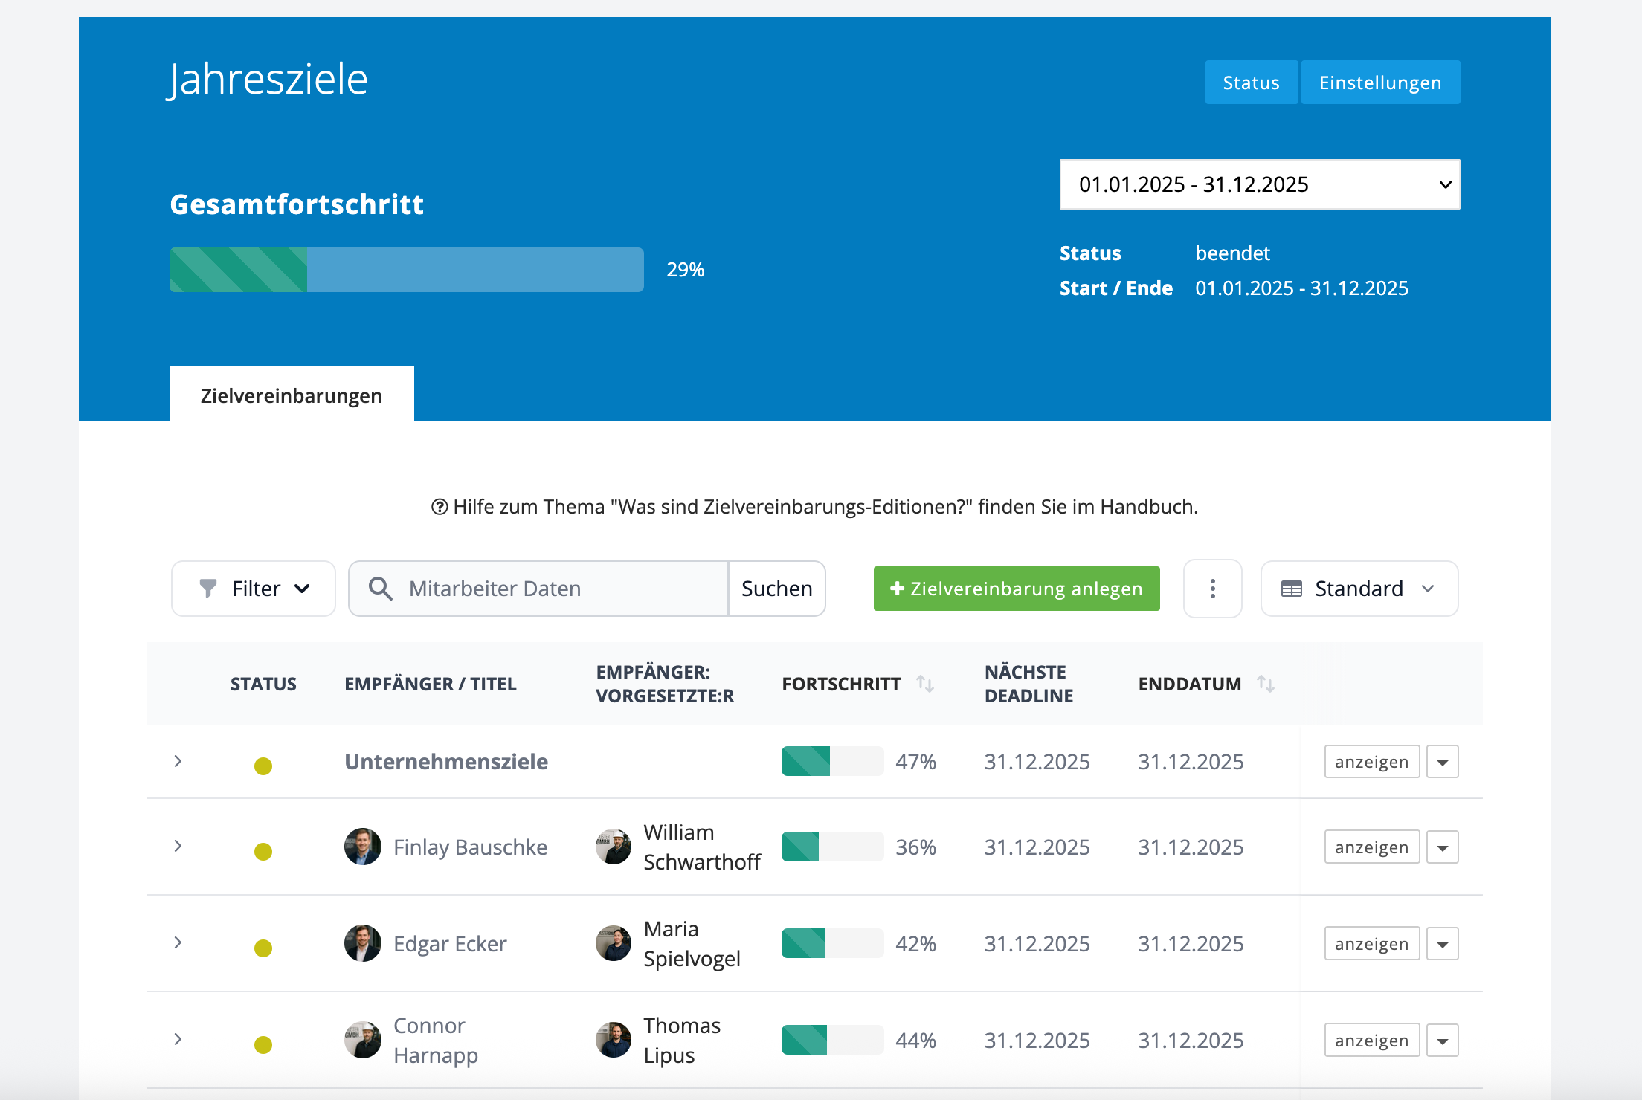Click the magnifier search icon
Viewport: 1642px width, 1100px height.
pyautogui.click(x=380, y=589)
